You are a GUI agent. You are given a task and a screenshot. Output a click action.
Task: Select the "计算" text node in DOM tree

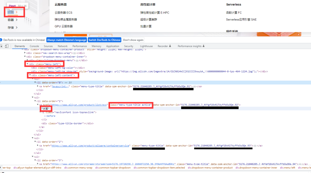tap(45, 109)
